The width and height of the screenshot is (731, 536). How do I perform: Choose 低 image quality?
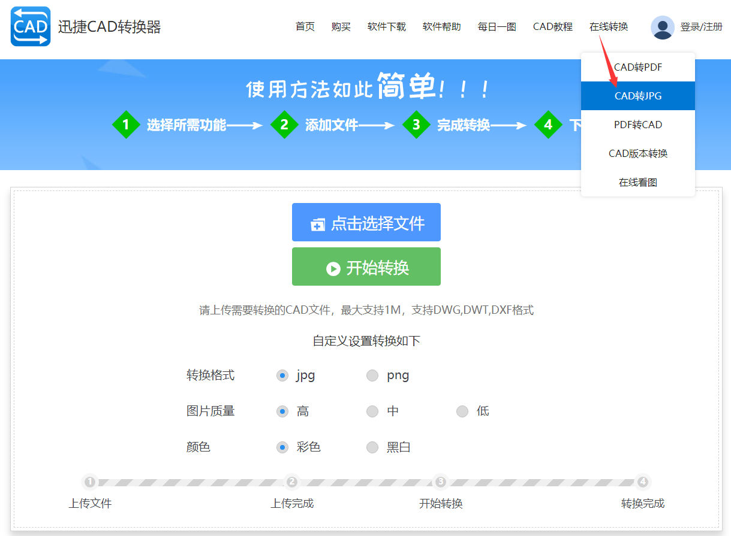pos(462,411)
